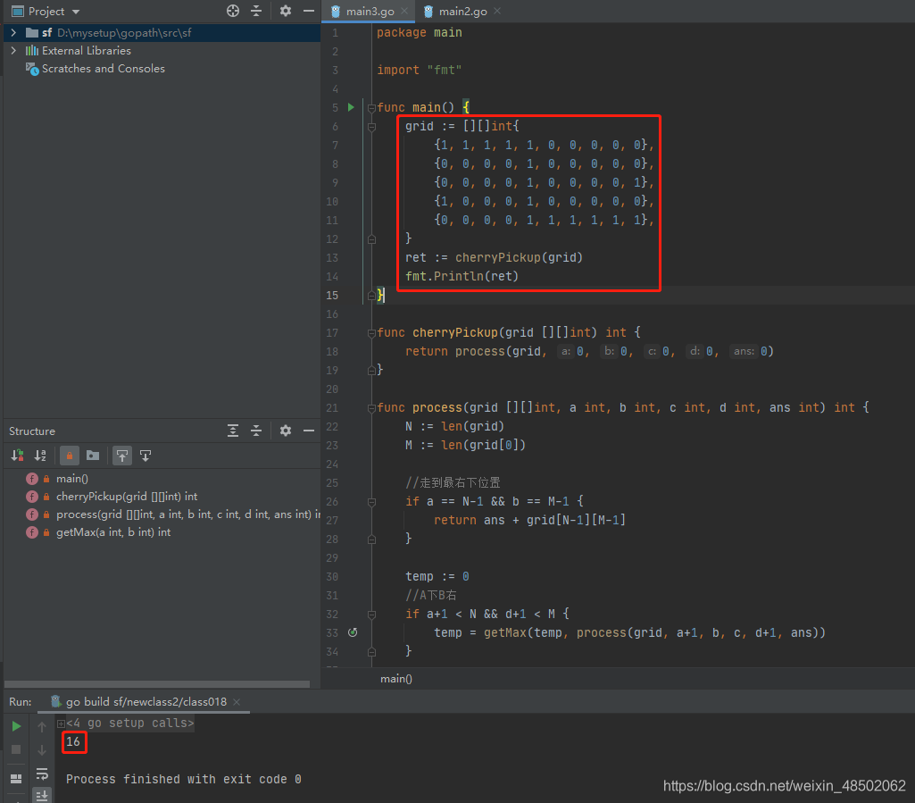The width and height of the screenshot is (915, 803).
Task: Expand the sf project folder
Action: tap(13, 33)
